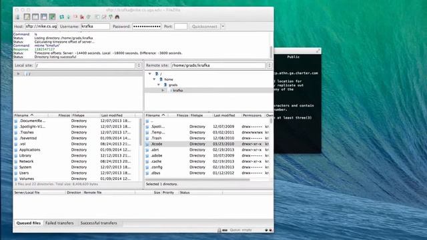The height and width of the screenshot is (240, 427).
Task: Select '.Trash' in the remote file list
Action: [x=156, y=138]
